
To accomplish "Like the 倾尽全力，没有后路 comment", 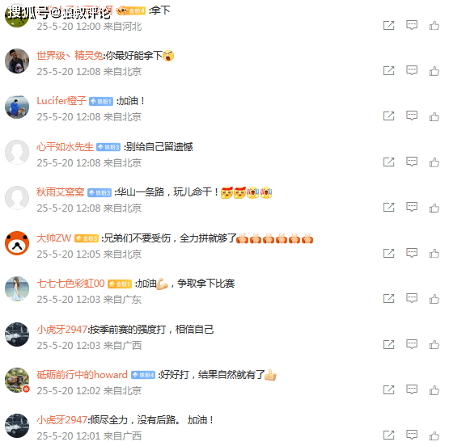I will pos(434,435).
